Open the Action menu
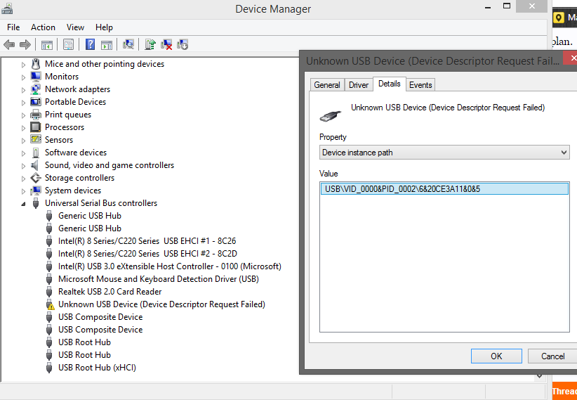The width and height of the screenshot is (577, 400). (43, 27)
